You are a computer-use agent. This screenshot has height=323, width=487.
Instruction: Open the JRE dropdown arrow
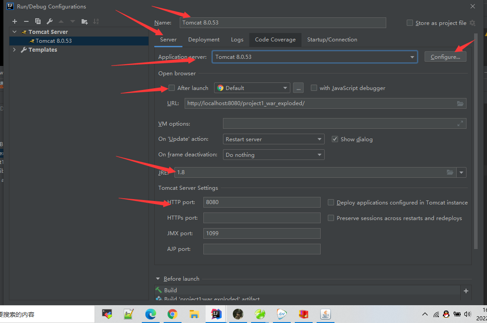click(x=461, y=172)
